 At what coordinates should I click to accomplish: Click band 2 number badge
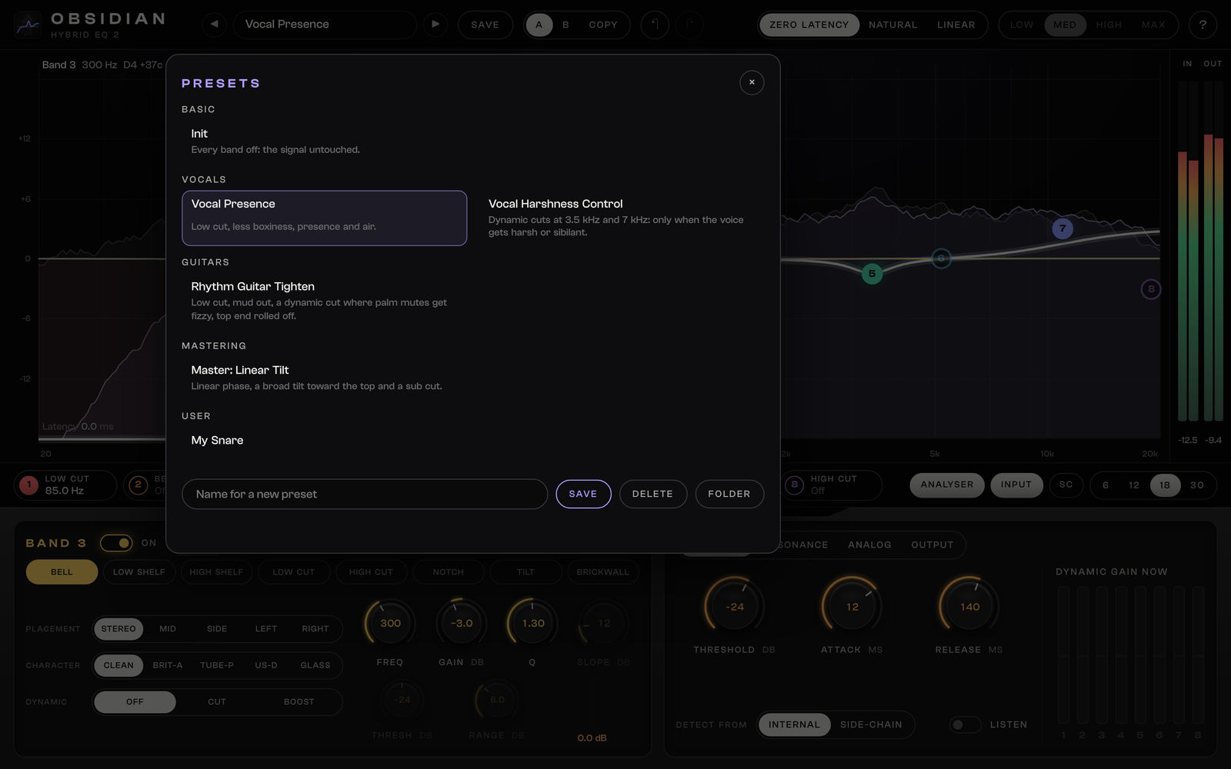tap(138, 484)
